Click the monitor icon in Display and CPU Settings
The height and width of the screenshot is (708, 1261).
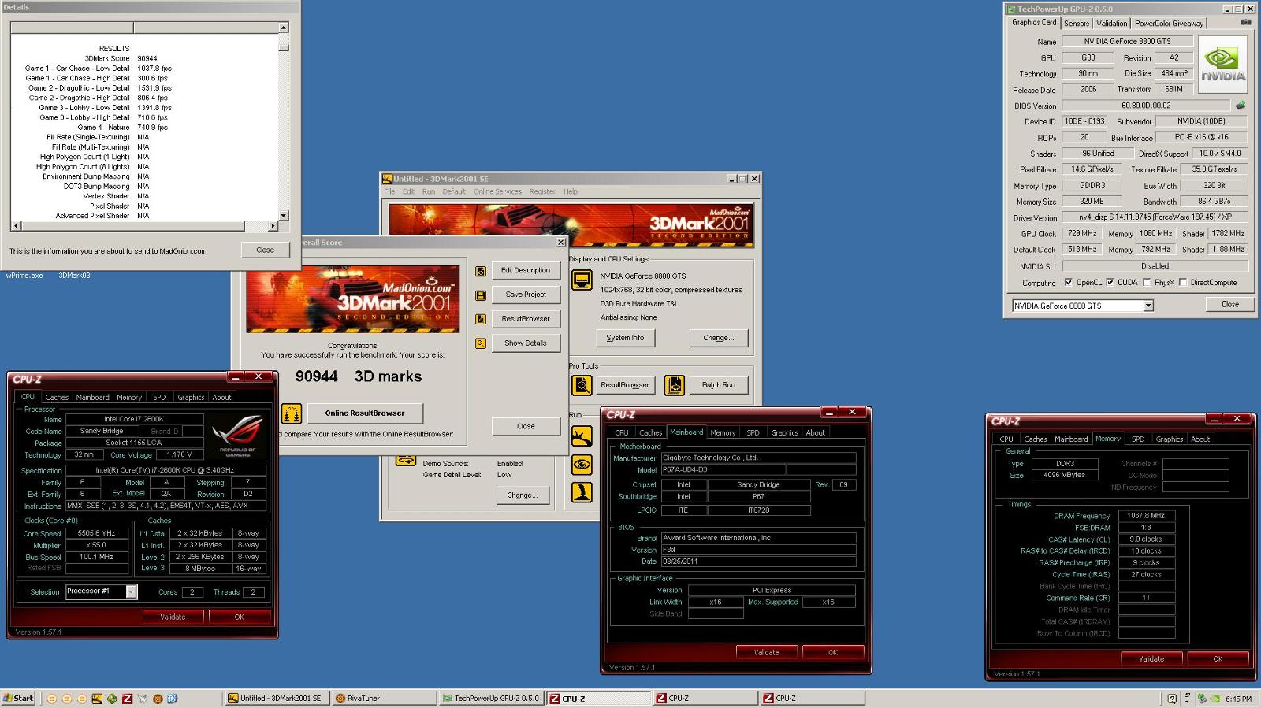(x=582, y=280)
